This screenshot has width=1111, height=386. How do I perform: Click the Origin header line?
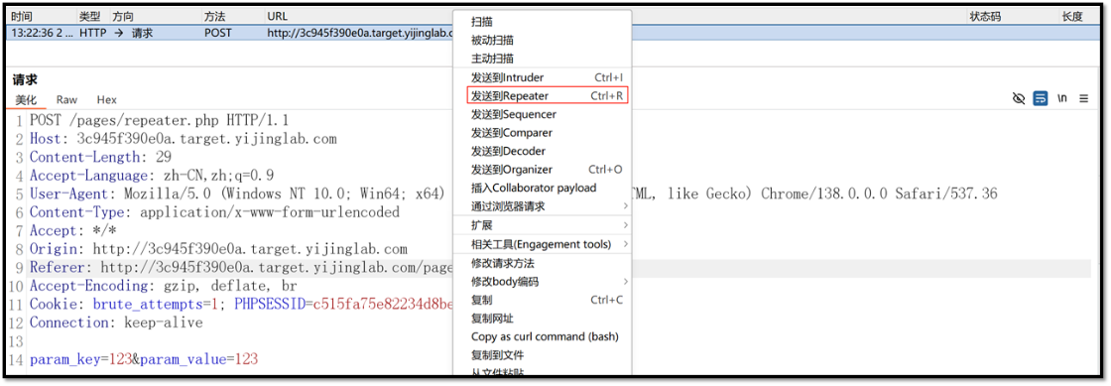click(218, 249)
